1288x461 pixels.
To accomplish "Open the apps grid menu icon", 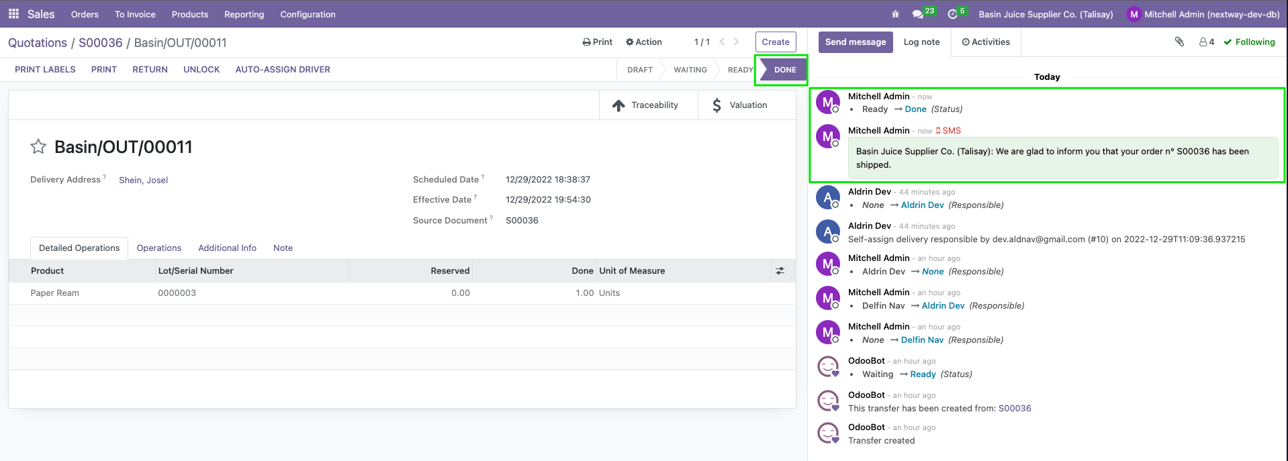I will tap(13, 14).
